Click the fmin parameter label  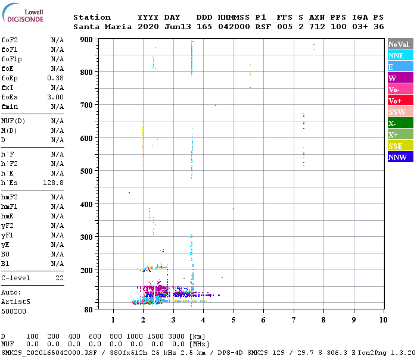click(10, 107)
